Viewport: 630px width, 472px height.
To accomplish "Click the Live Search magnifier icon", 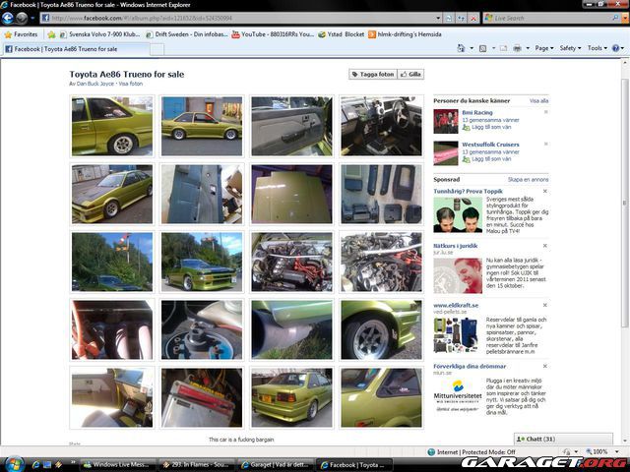I will tap(615, 18).
